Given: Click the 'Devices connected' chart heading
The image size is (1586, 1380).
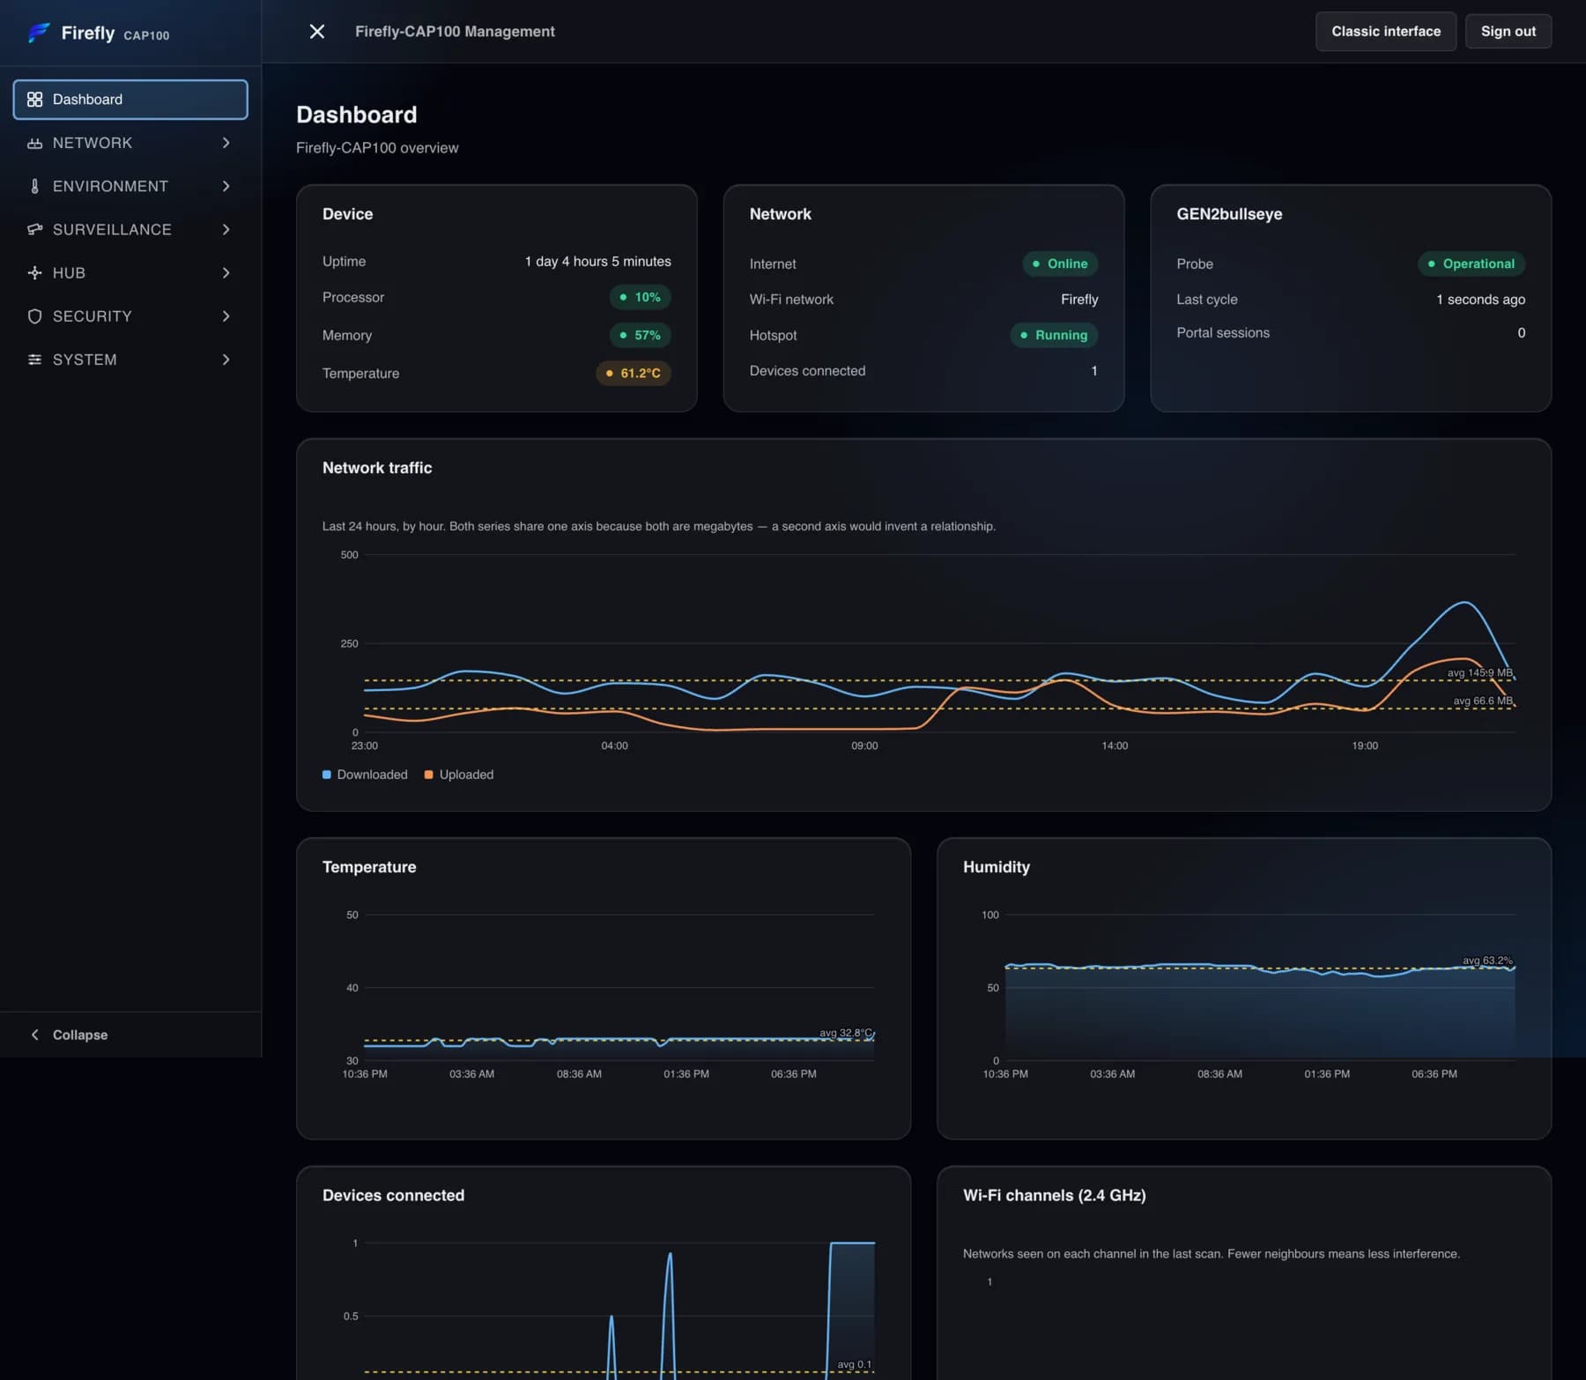Looking at the screenshot, I should [x=393, y=1196].
